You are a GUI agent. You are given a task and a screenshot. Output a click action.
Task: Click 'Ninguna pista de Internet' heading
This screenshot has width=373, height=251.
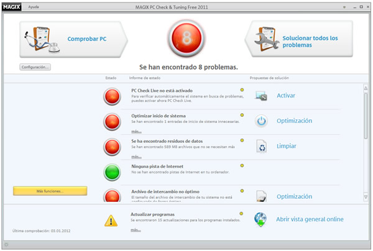coord(157,166)
